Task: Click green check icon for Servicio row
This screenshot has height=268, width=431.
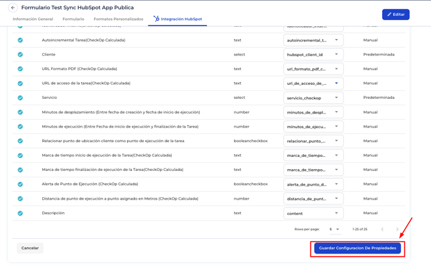Action: [x=20, y=98]
